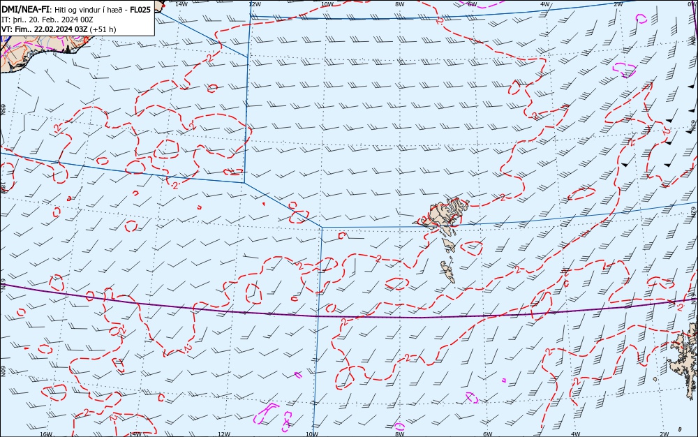Image resolution: width=698 pixels, height=437 pixels.
Task: Click the '14W' longitude label along the top edge
Action: click(181, 4)
